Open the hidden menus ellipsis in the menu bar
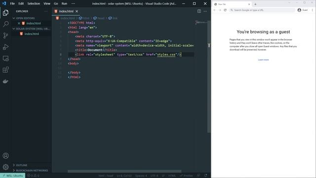The image size is (316, 178). [x=73, y=3]
